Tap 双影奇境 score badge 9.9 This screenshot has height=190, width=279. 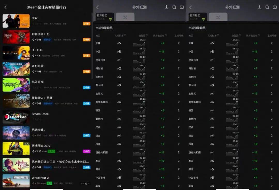pos(87,72)
